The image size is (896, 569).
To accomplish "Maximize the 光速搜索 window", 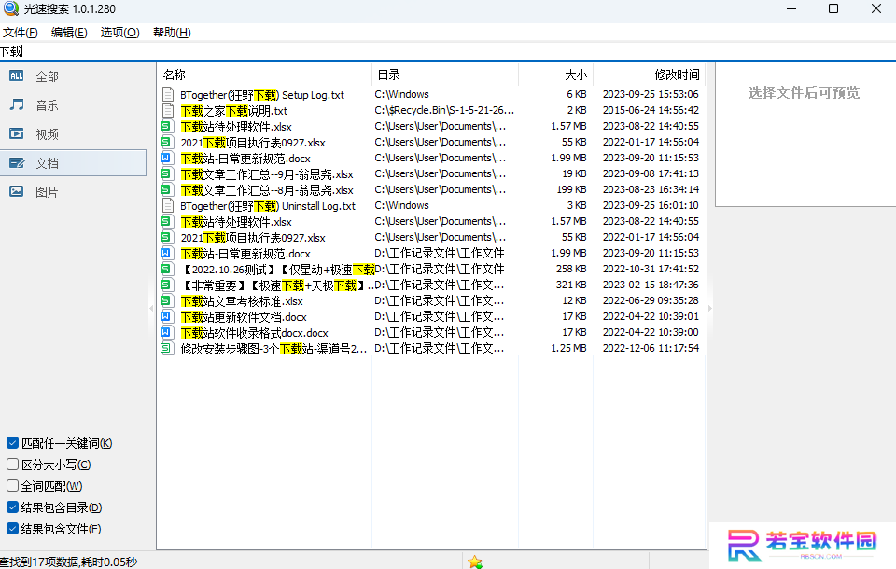I will (x=833, y=8).
